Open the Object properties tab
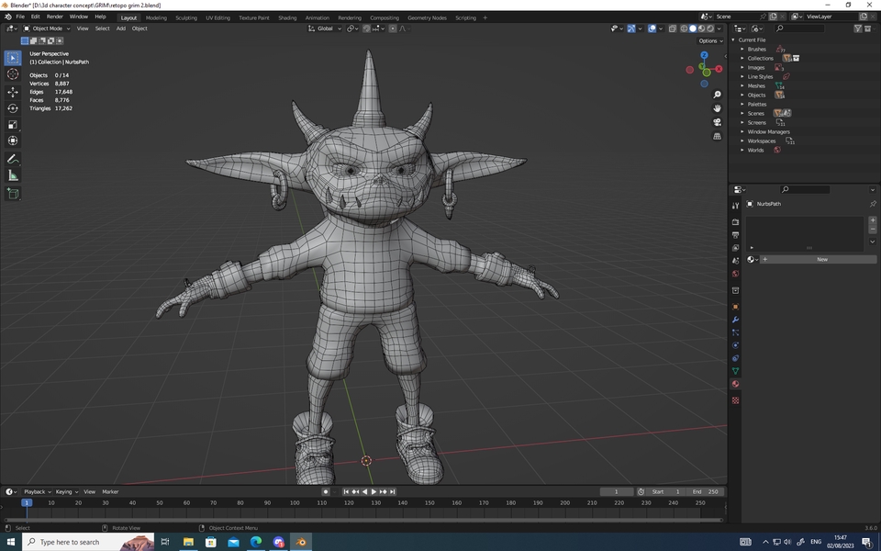This screenshot has height=551, width=881. pos(735,307)
